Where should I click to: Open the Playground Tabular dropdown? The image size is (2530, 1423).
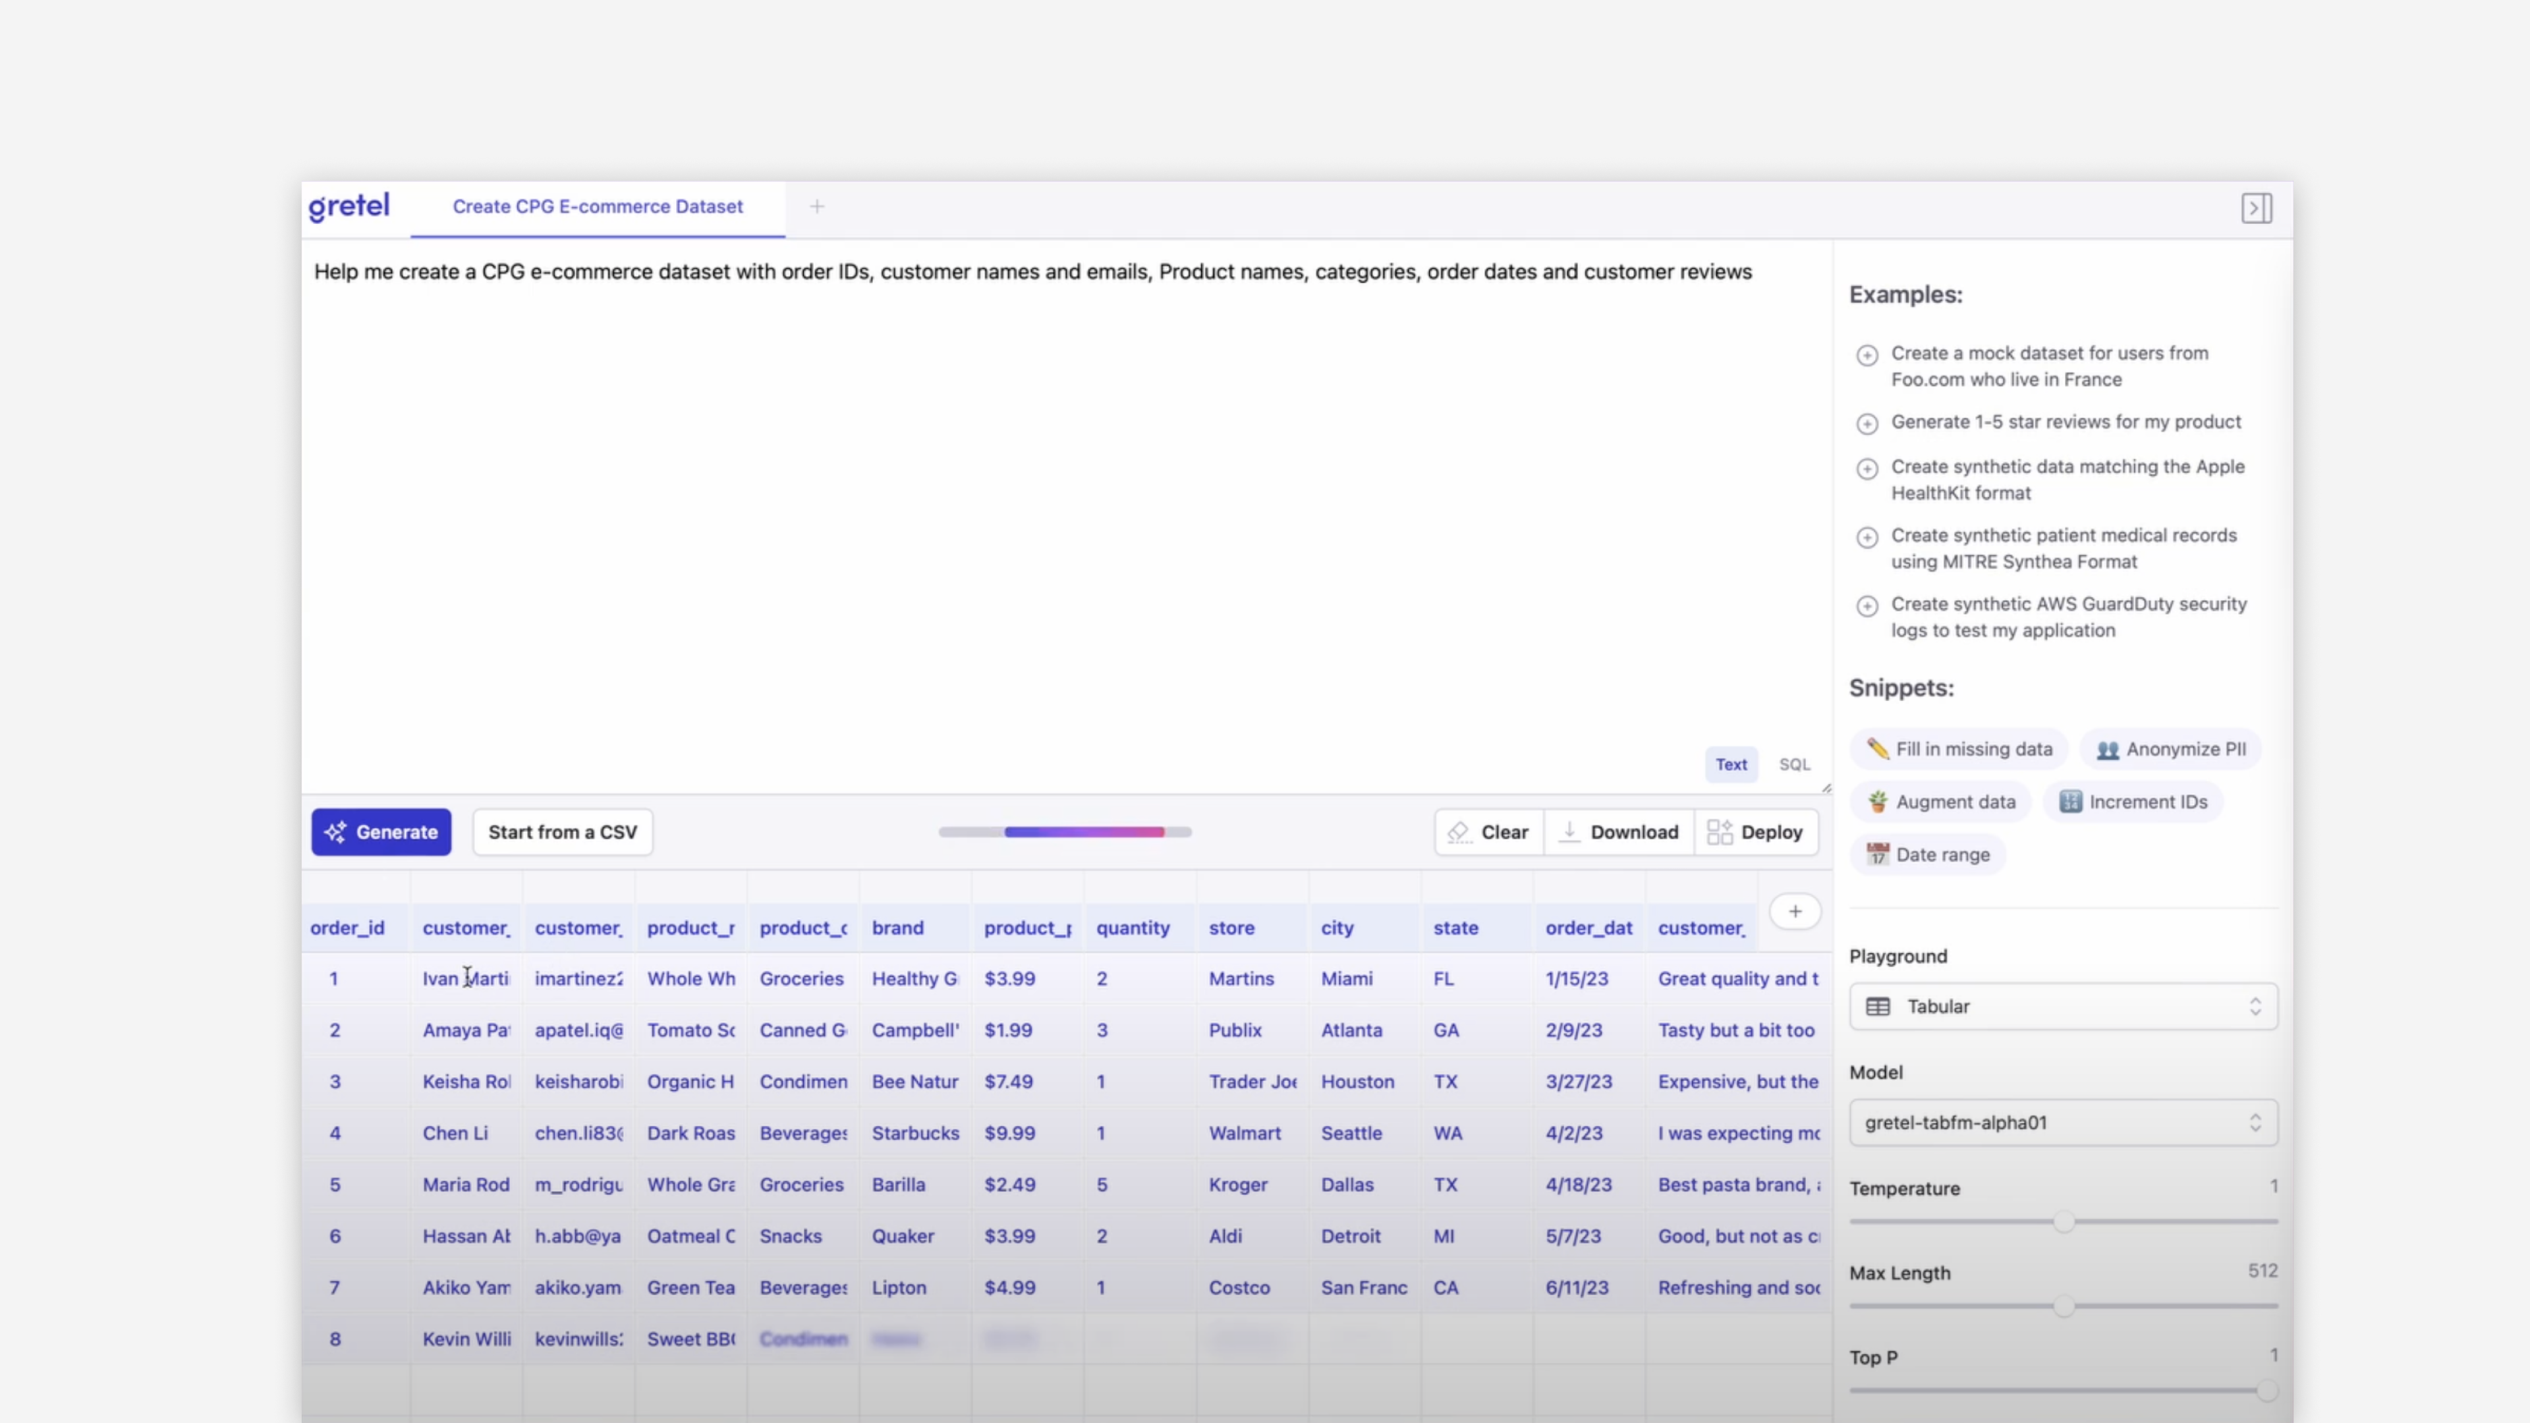2062,1007
